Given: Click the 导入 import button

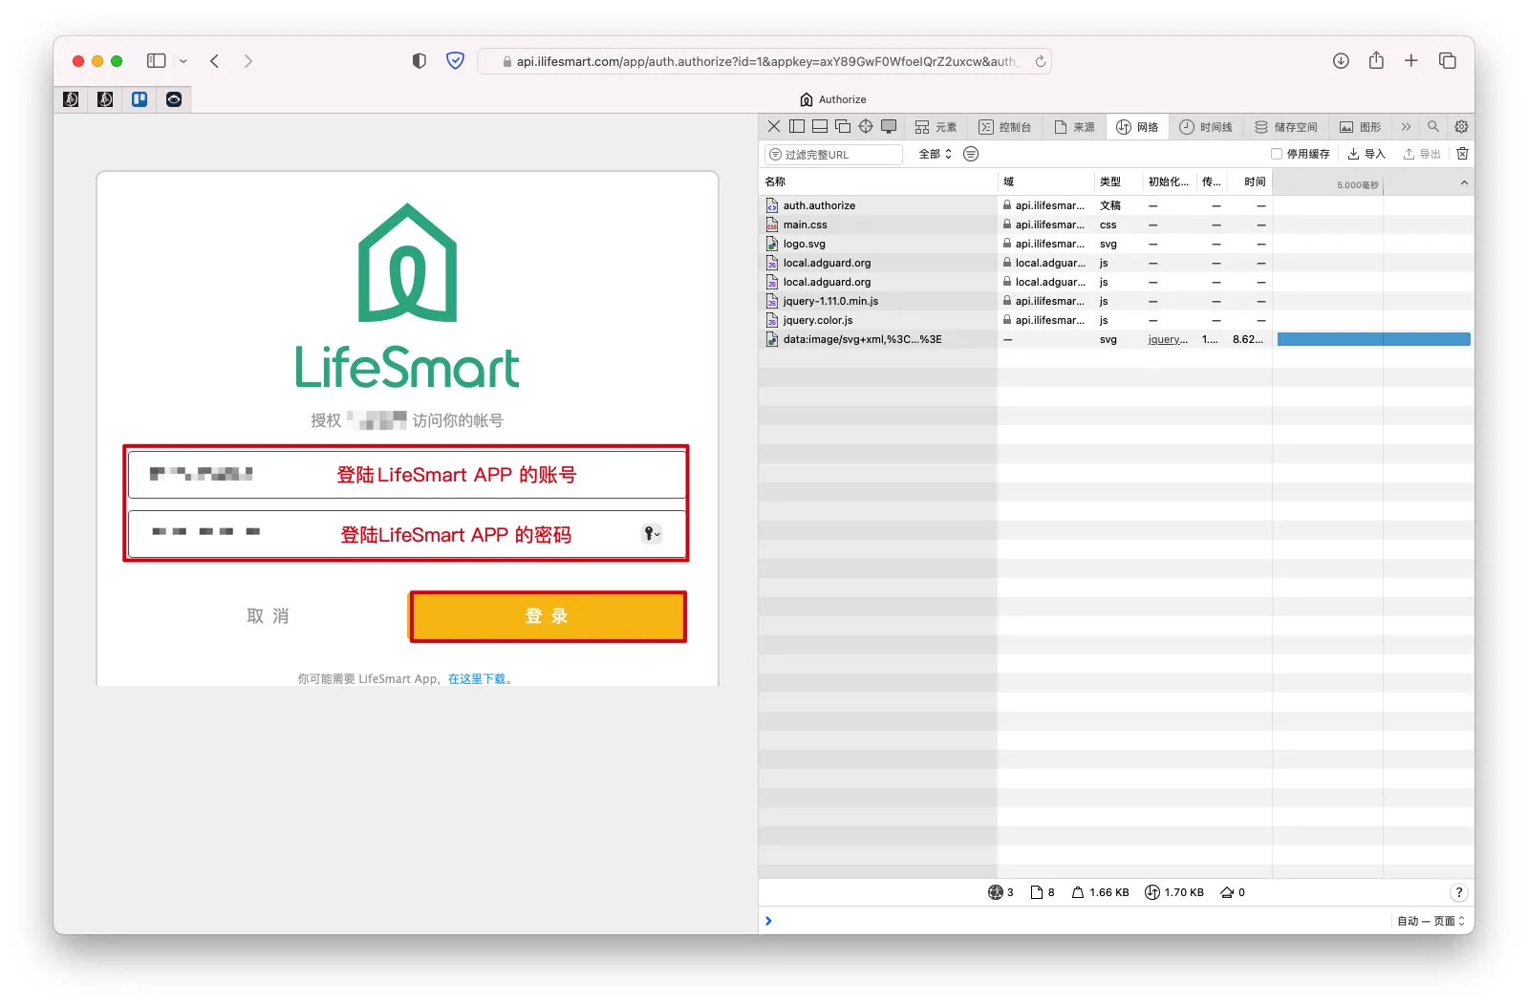Looking at the screenshot, I should pyautogui.click(x=1367, y=154).
